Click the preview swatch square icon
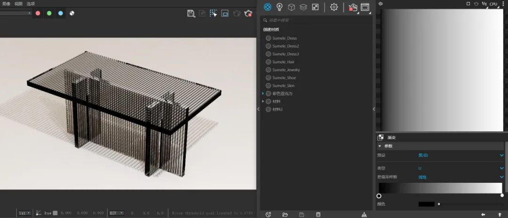This screenshot has width=508, height=218. pos(468,4)
